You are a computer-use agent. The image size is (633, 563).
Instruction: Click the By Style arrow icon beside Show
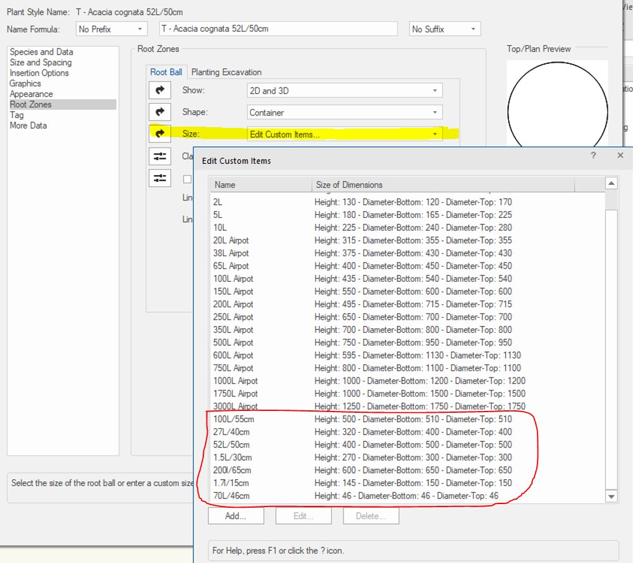pos(159,90)
